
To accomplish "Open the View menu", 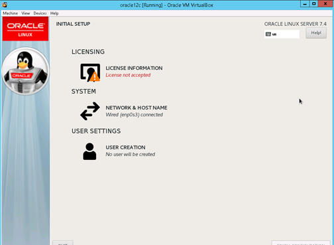I will coord(26,13).
